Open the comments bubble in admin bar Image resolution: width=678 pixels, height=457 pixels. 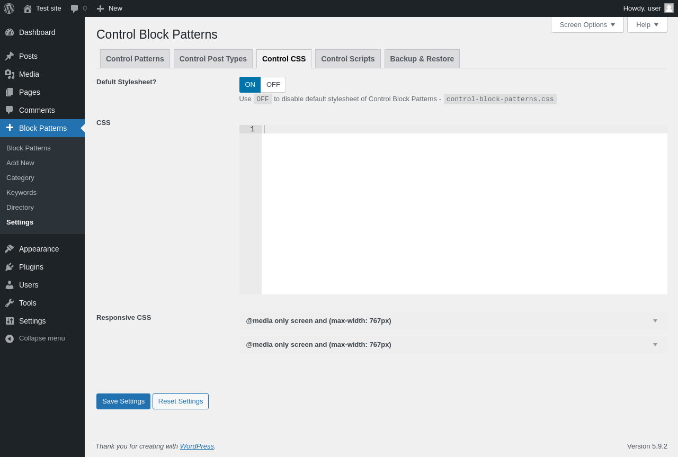75,8
